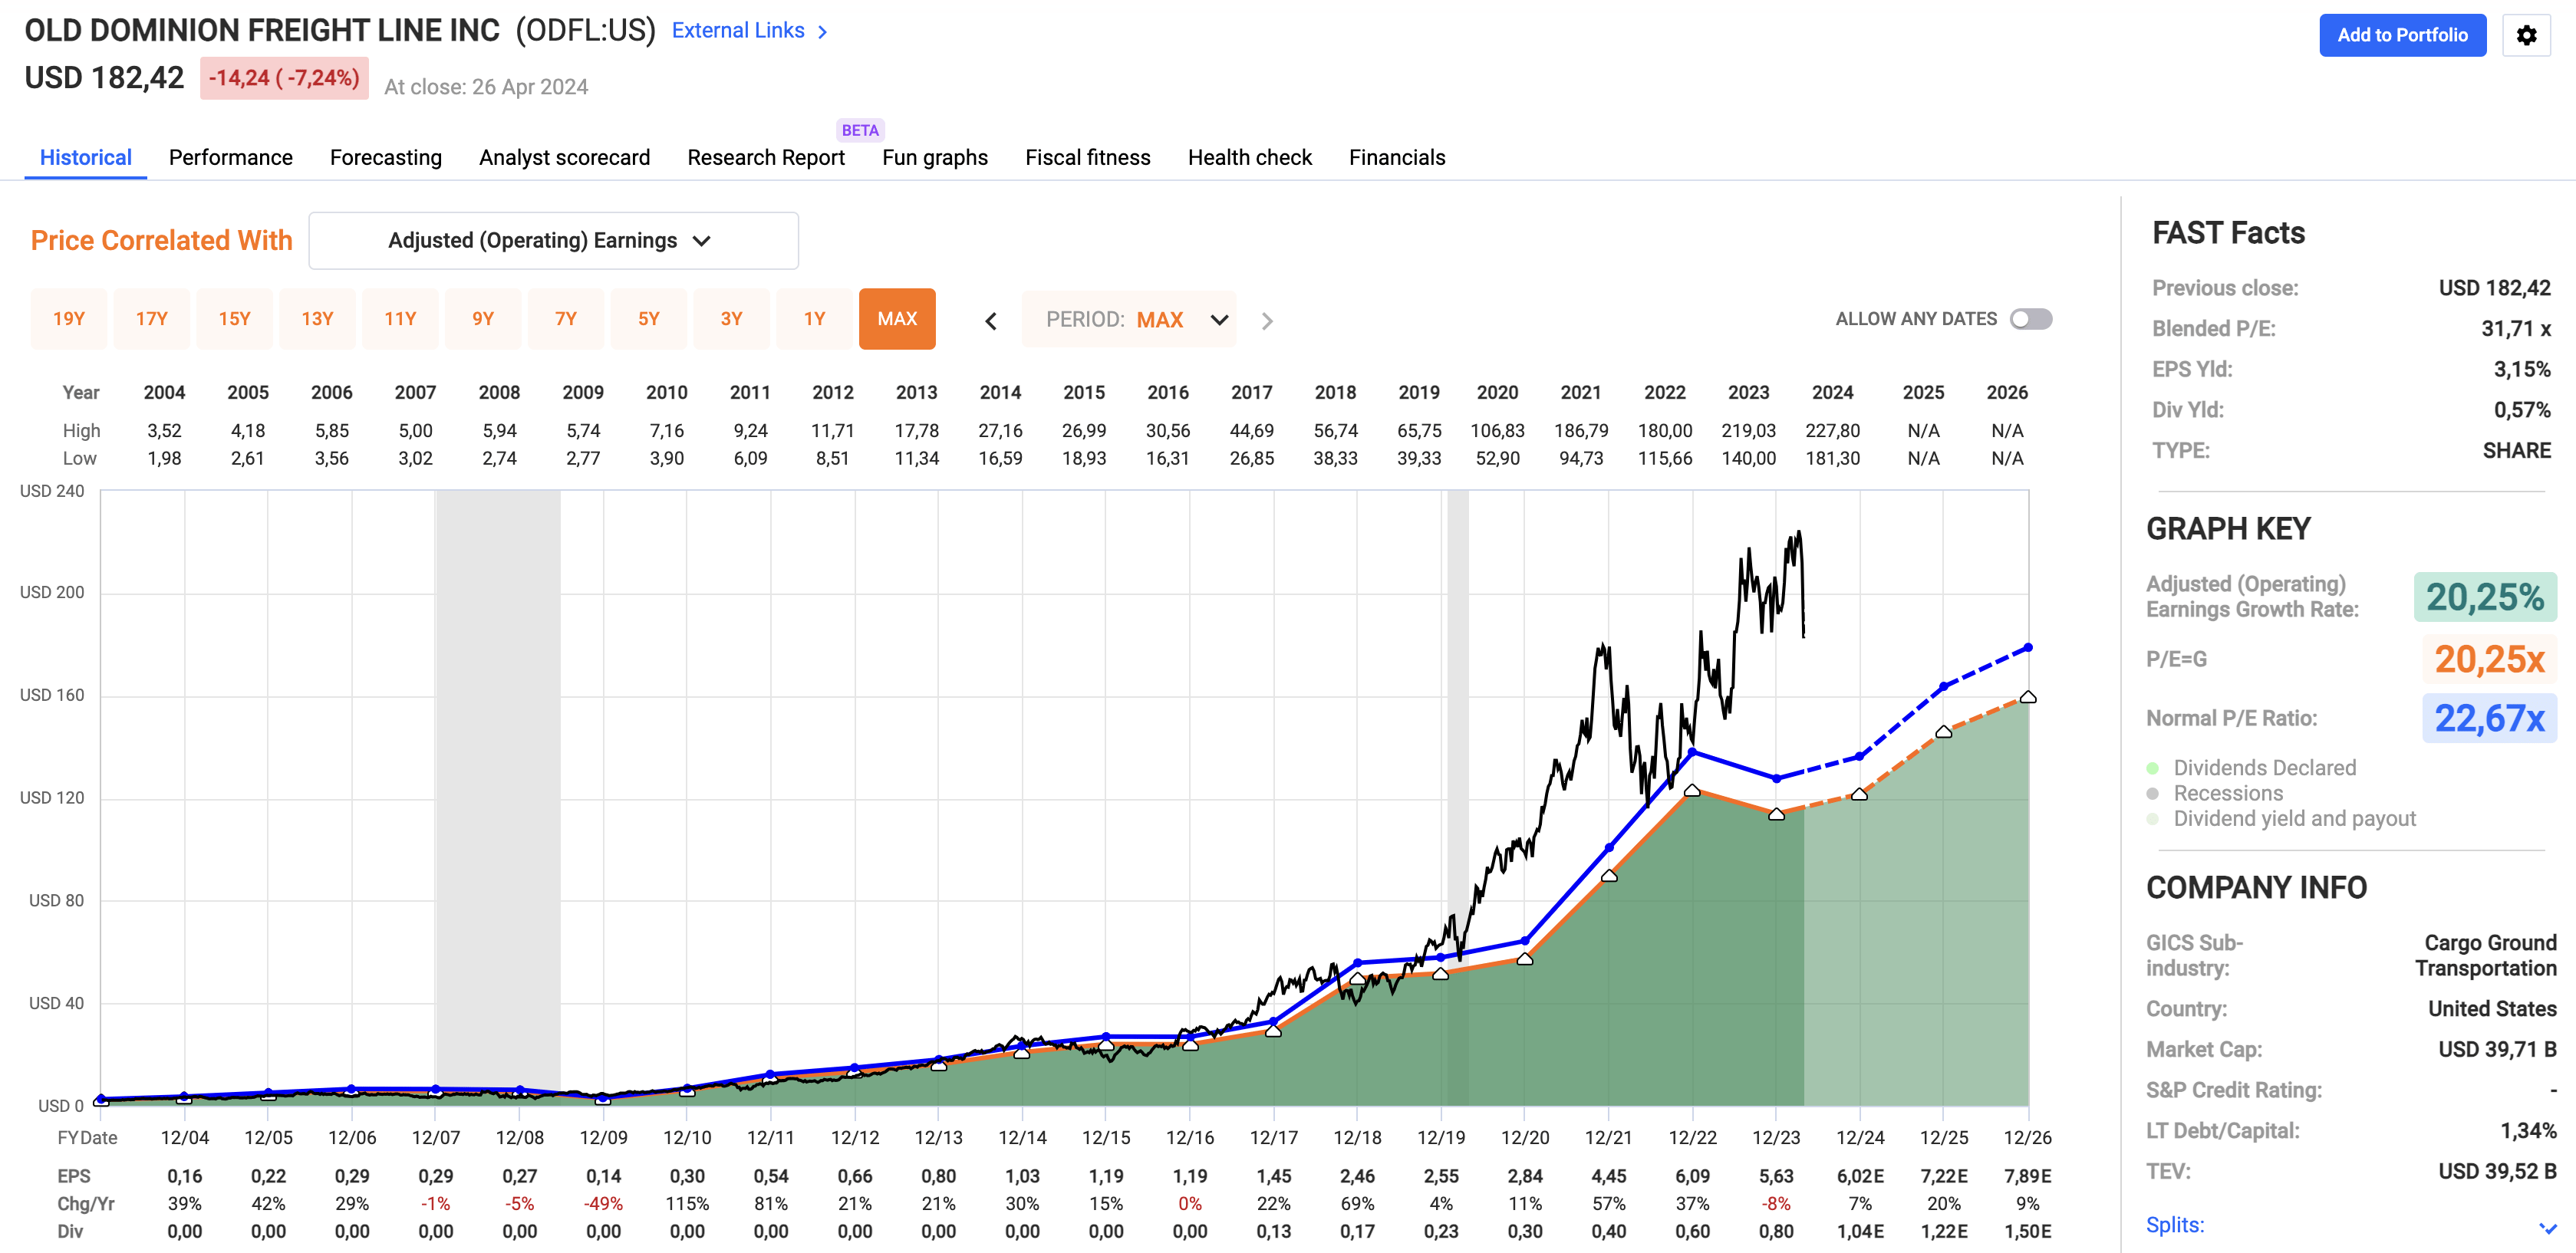Select the 9Y time range button

(x=484, y=319)
